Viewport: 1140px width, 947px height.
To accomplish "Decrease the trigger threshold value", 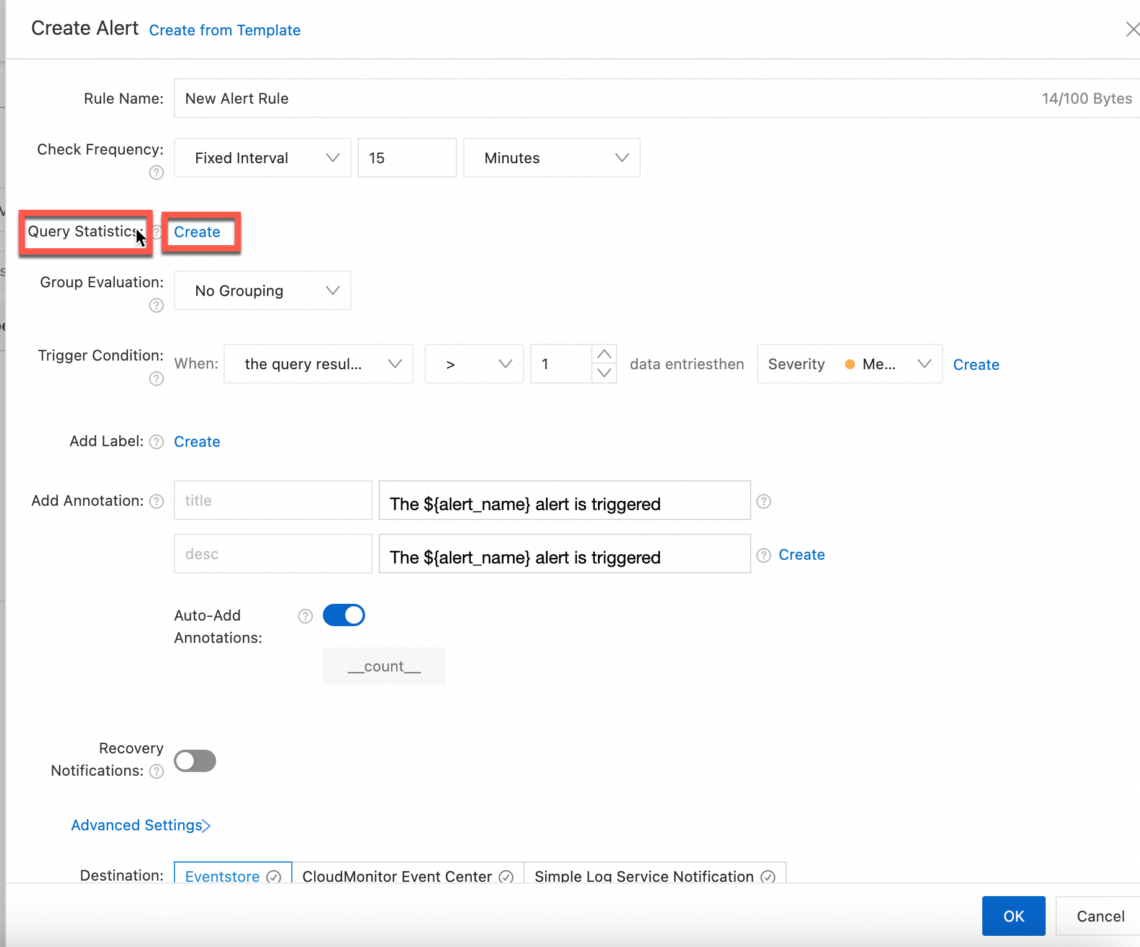I will pos(604,373).
